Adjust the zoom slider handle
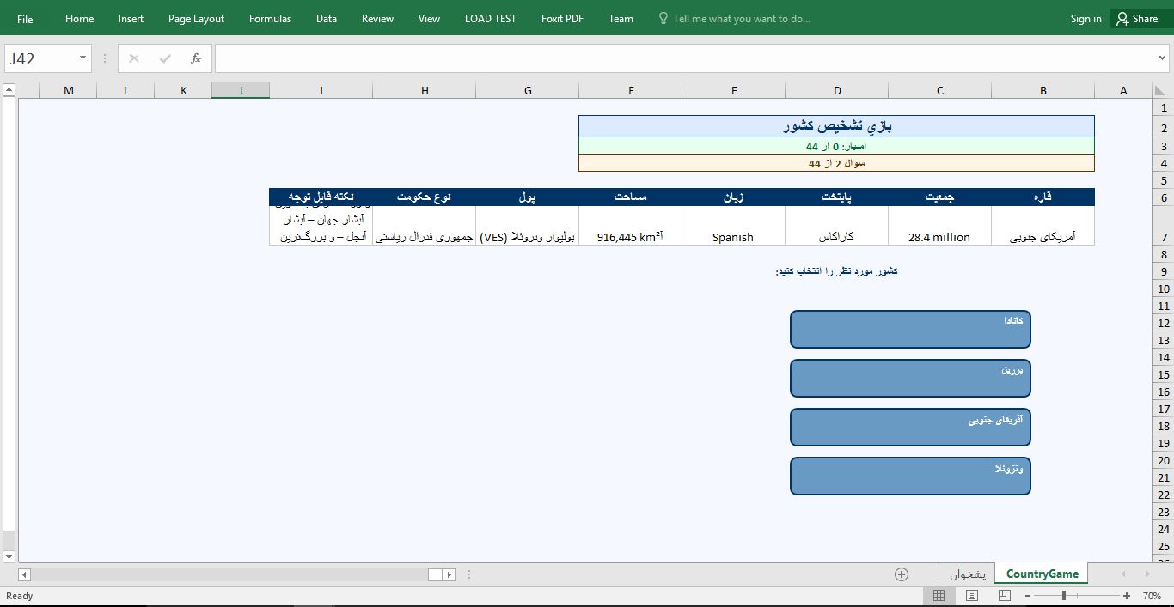 pos(1064,596)
